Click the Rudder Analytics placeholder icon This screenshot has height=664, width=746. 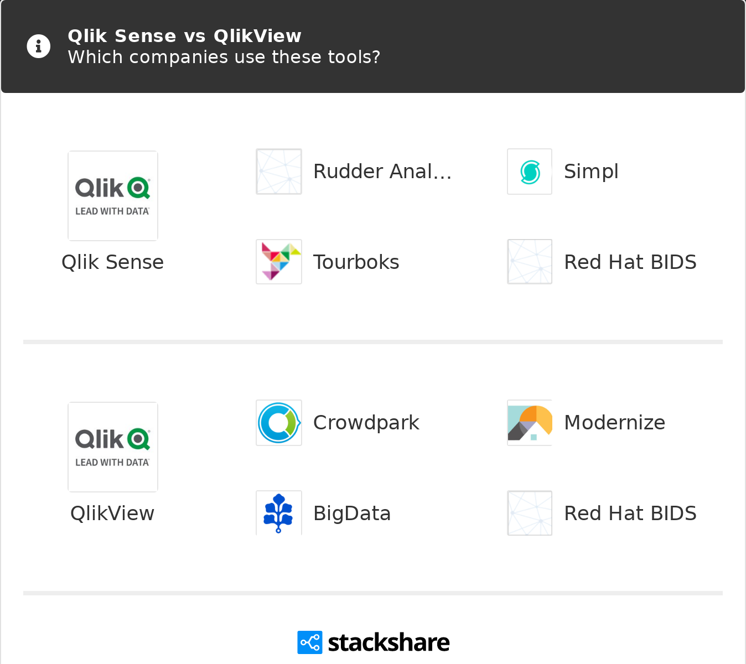tap(279, 172)
